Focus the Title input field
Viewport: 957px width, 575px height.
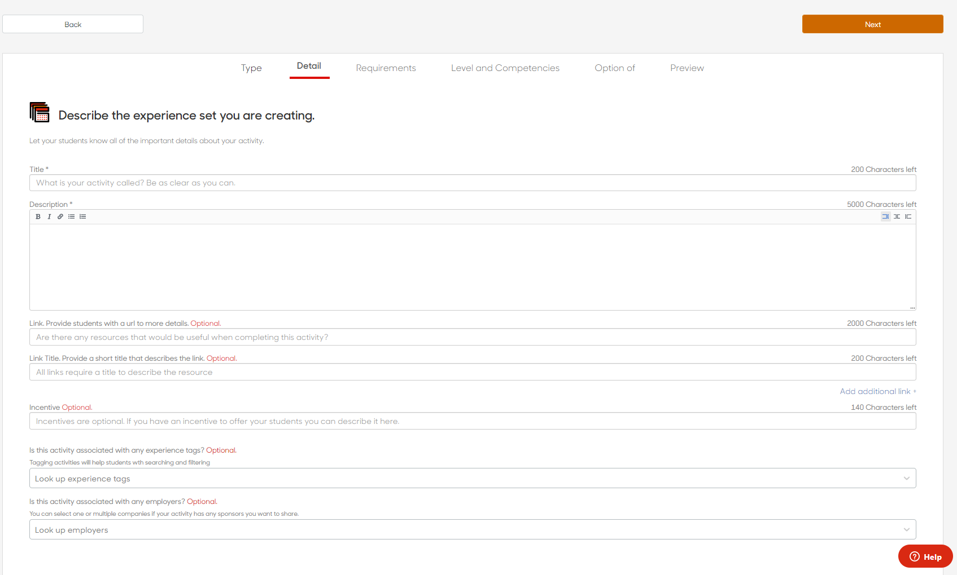pyautogui.click(x=473, y=183)
